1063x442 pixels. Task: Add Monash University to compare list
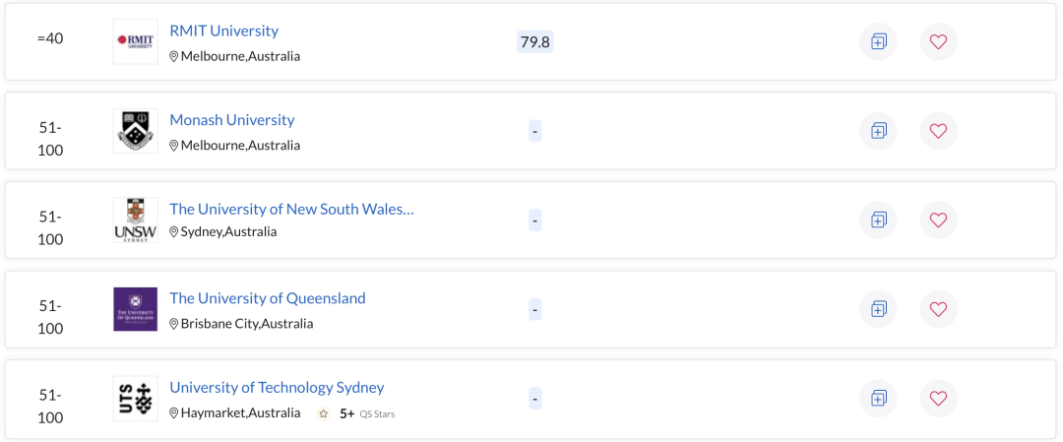(x=878, y=131)
